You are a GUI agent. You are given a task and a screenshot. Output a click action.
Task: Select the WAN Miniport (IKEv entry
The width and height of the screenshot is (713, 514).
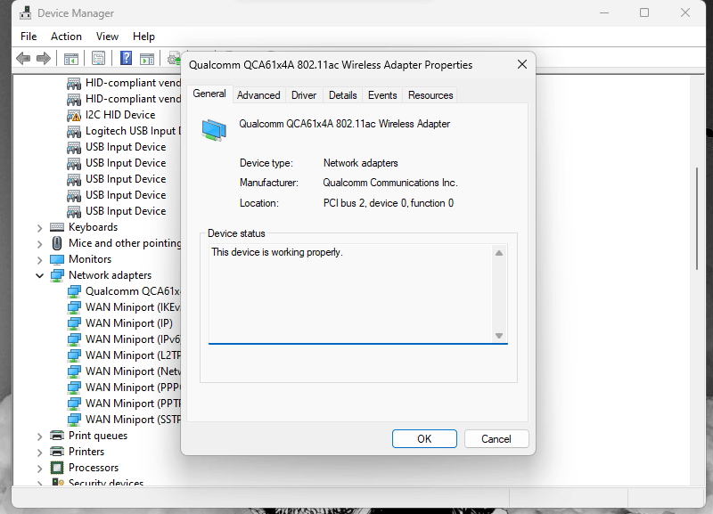tap(133, 307)
